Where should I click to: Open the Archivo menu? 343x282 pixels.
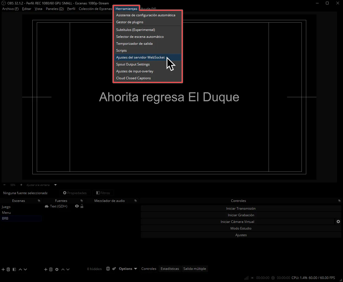[x=11, y=9]
